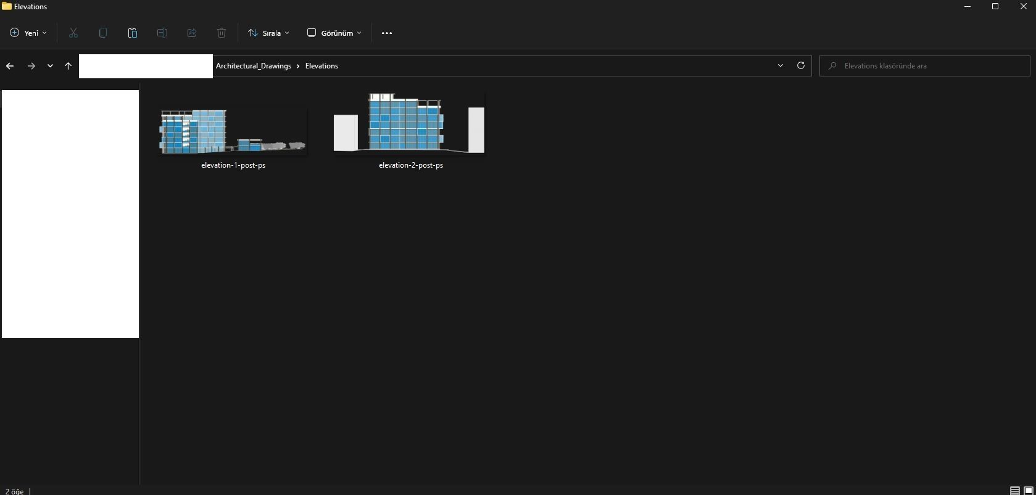
Task: Open the Görünüm view dropdown
Action: 334,33
